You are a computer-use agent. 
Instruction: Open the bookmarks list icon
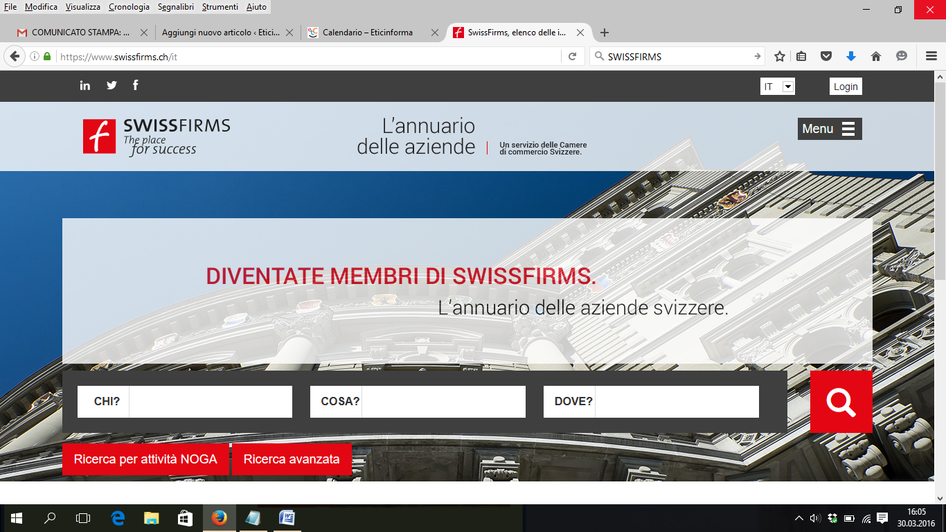pos(801,57)
